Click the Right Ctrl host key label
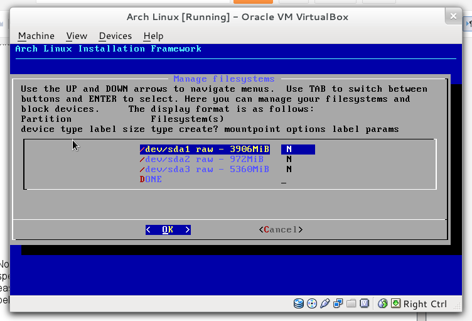Viewport: 472px width, 321px height. pyautogui.click(x=425, y=304)
